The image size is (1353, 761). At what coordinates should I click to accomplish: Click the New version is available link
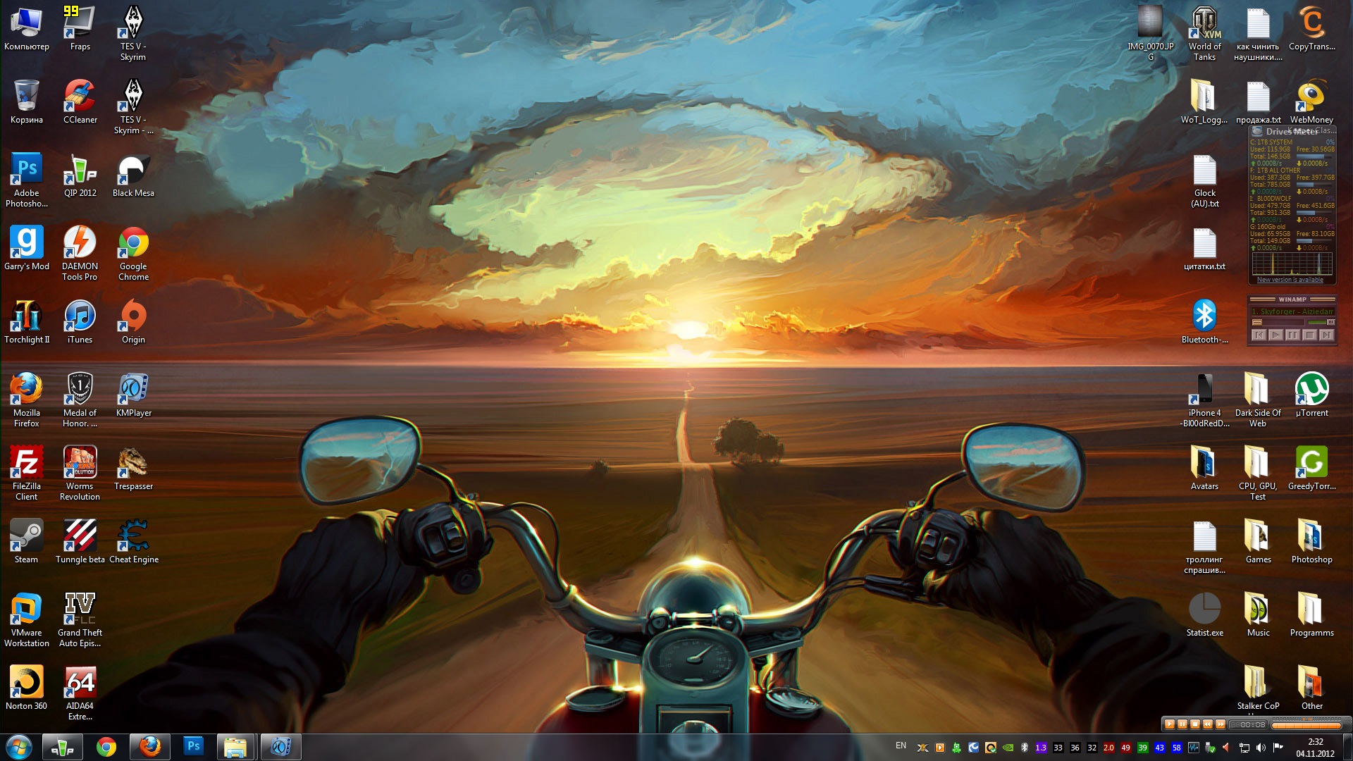pyautogui.click(x=1290, y=280)
